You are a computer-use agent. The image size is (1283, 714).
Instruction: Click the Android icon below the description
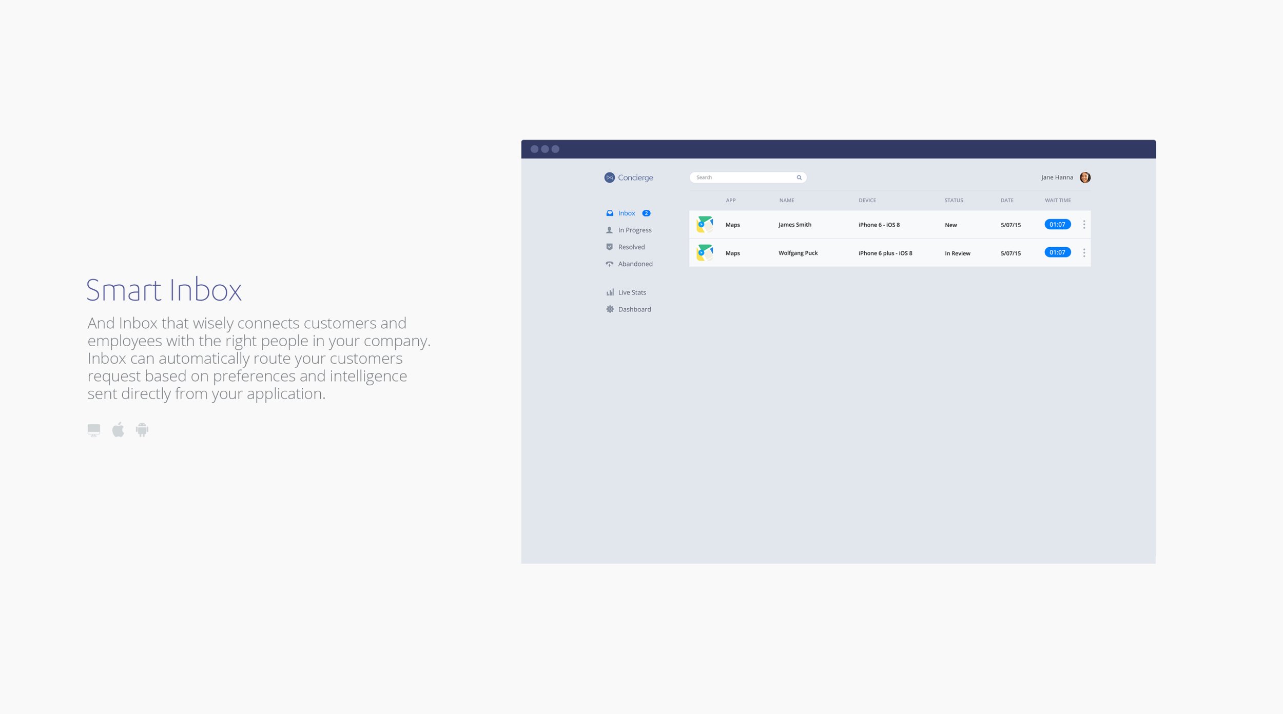tap(142, 430)
